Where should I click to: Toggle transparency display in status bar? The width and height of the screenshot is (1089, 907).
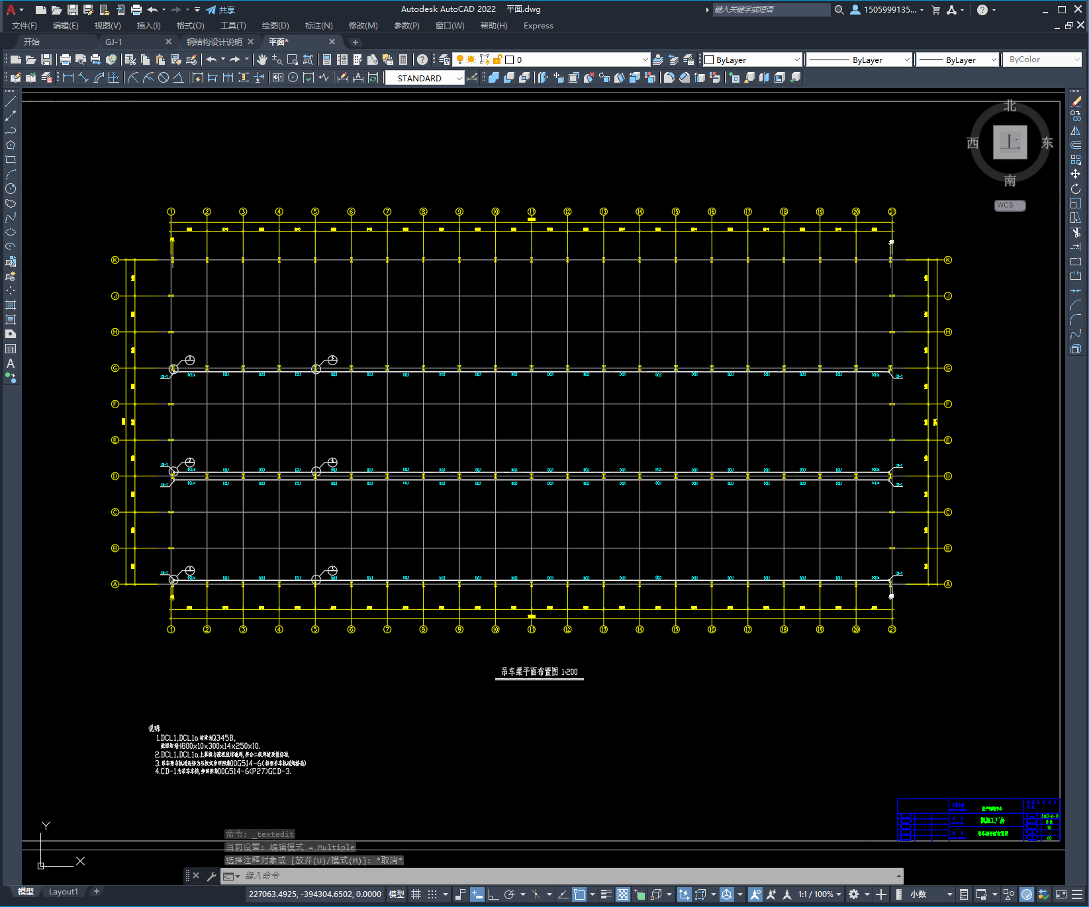[623, 894]
